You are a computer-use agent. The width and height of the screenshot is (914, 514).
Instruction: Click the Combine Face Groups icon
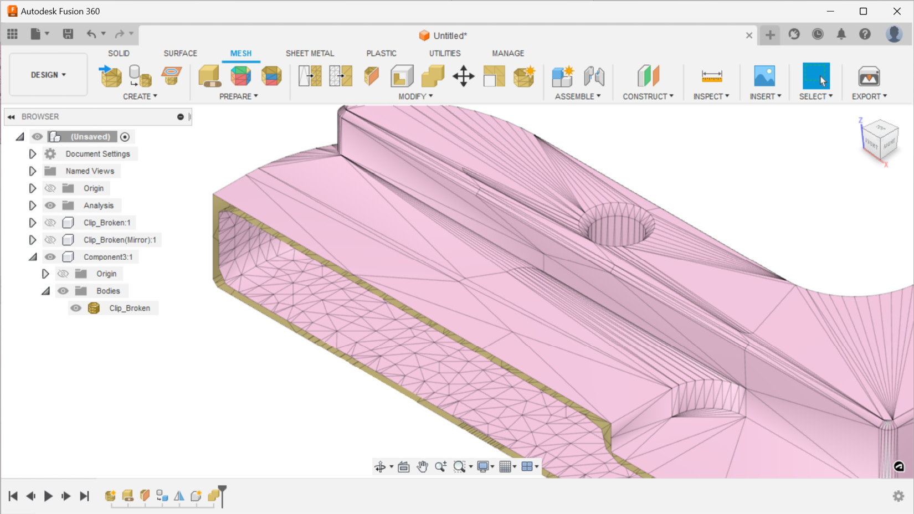pos(271,76)
